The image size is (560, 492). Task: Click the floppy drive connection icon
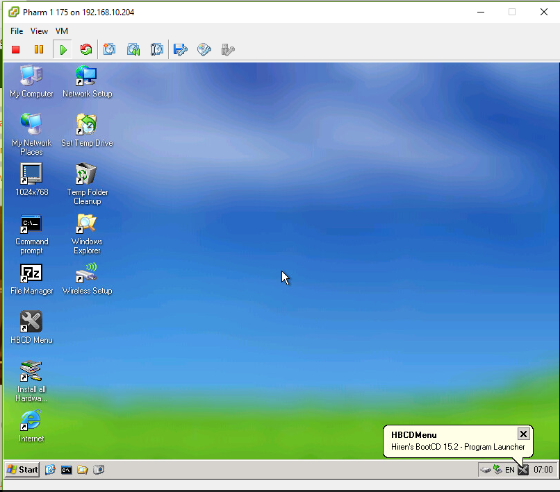181,49
